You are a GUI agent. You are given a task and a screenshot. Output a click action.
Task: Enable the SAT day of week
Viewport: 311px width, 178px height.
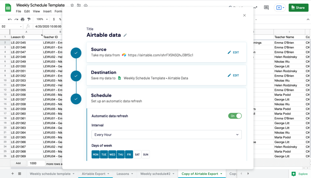[x=137, y=154]
